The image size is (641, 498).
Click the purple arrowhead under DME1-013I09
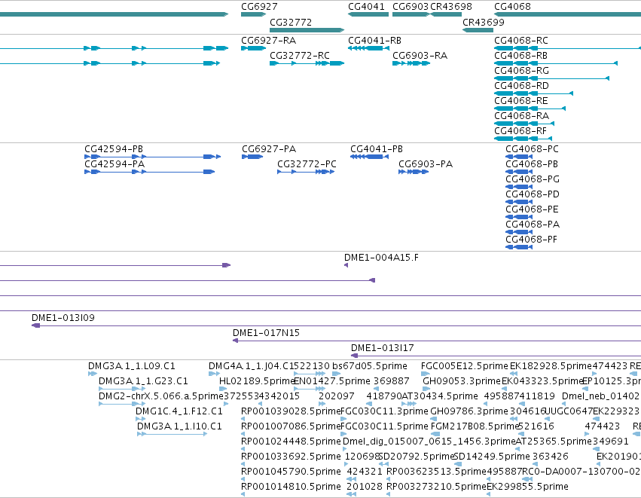tap(36, 325)
